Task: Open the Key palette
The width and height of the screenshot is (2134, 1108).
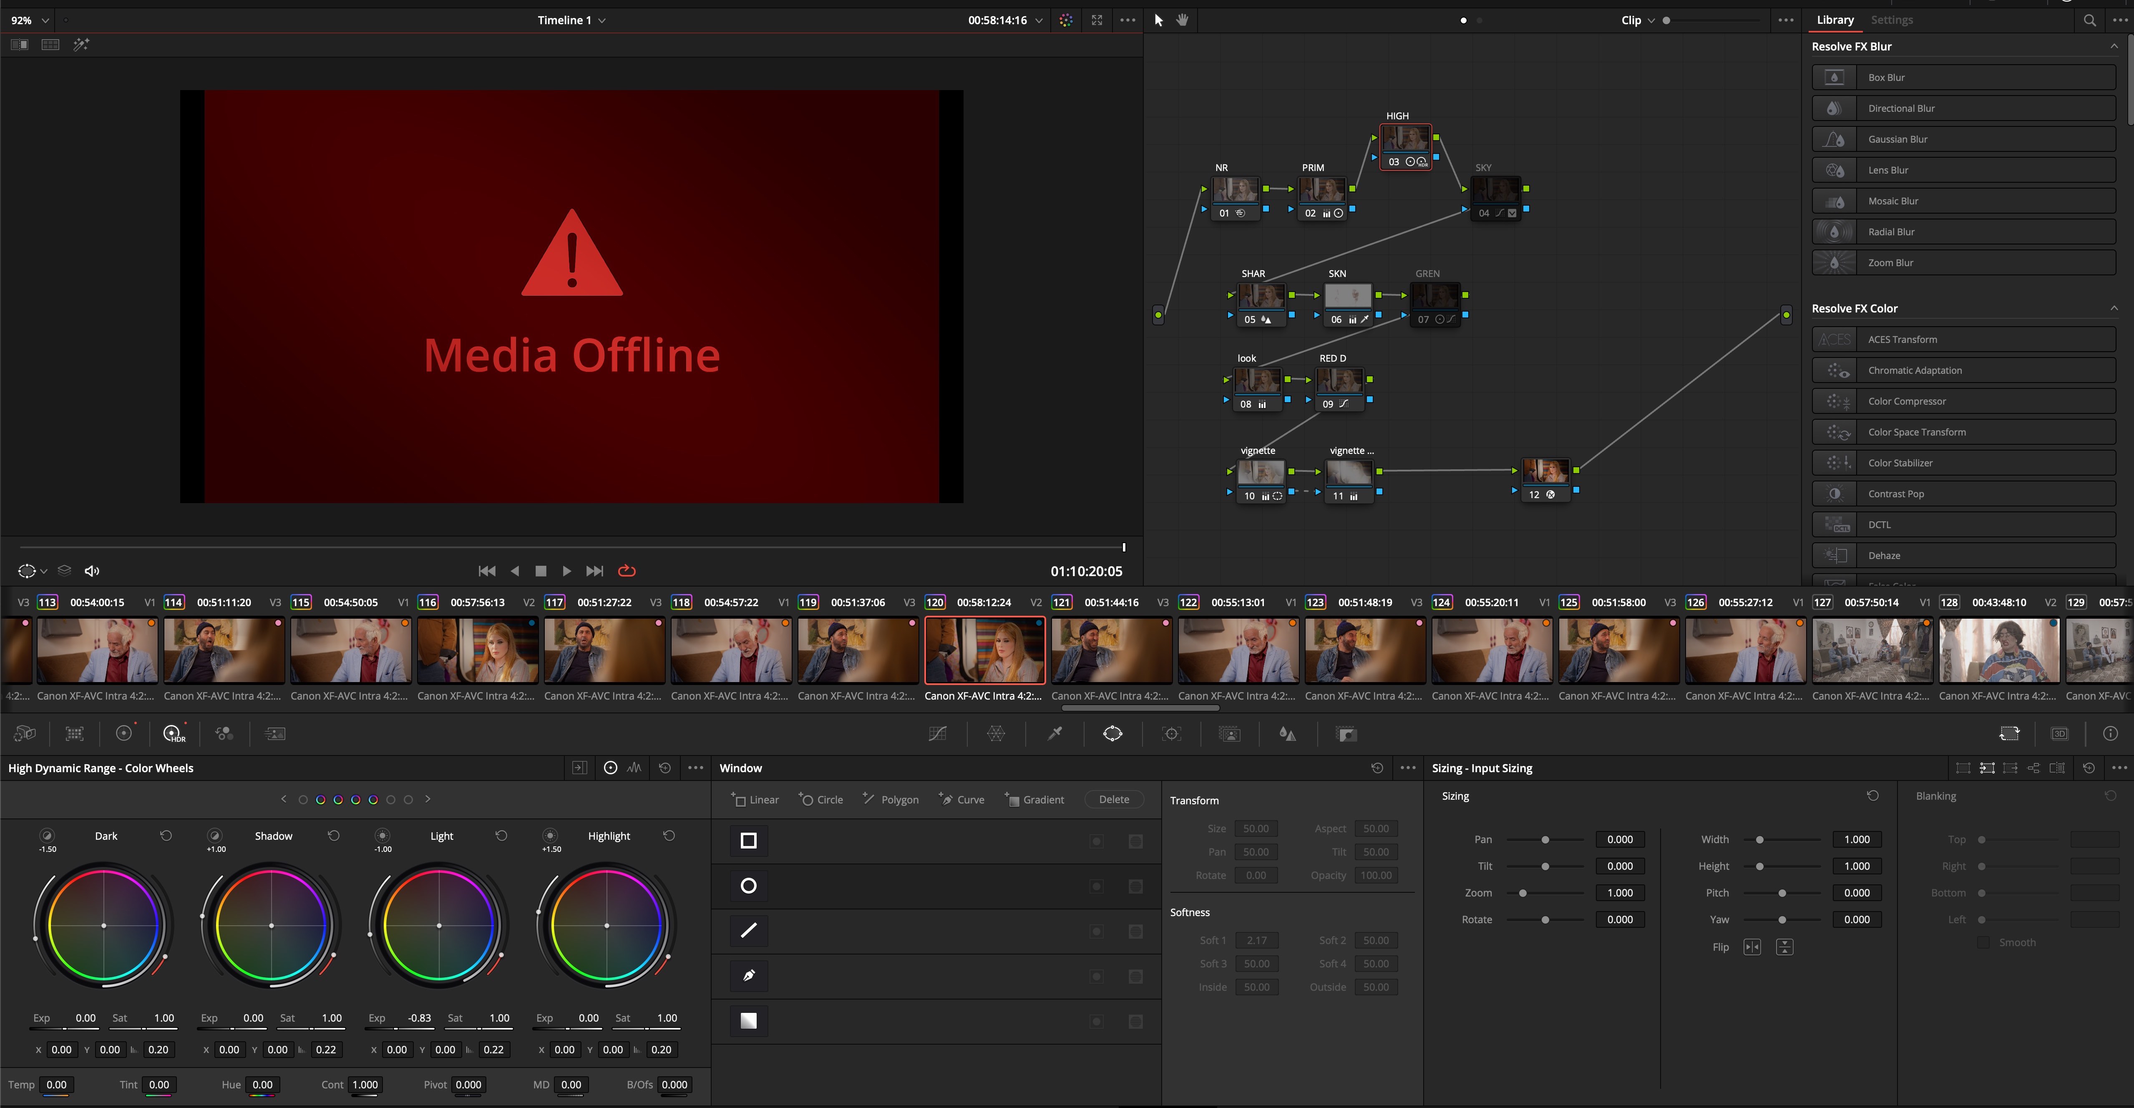Action: point(1346,733)
